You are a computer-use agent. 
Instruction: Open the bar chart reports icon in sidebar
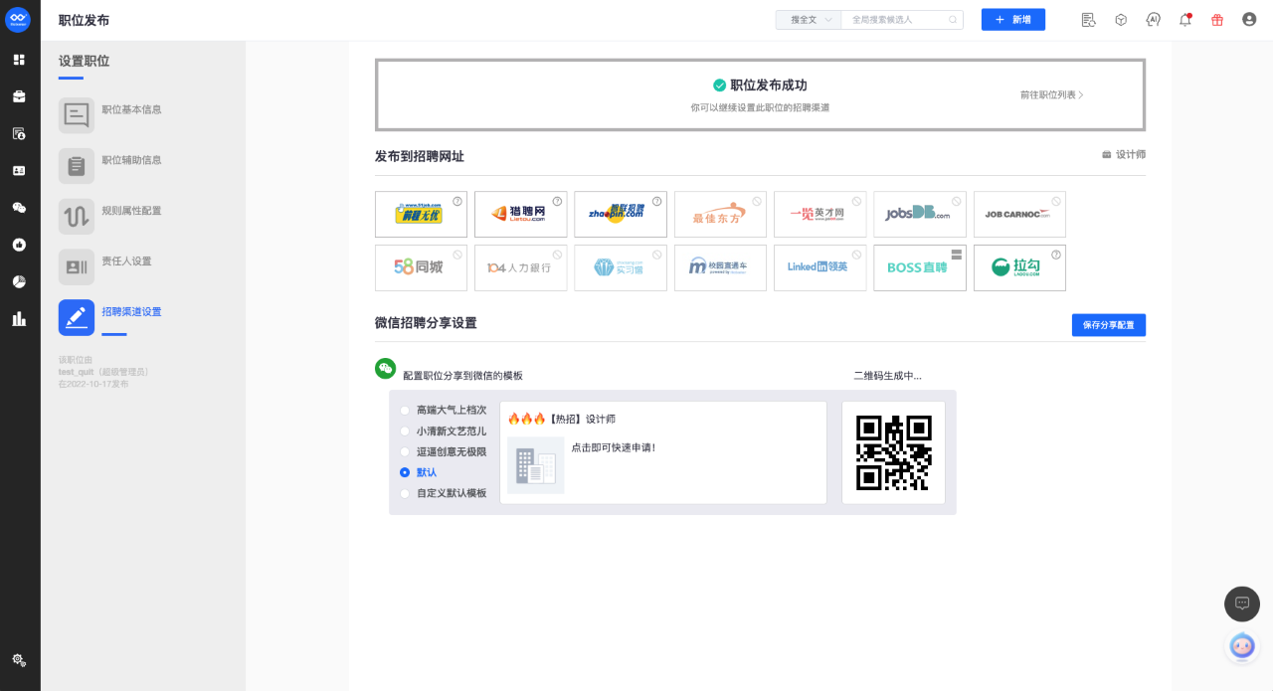coord(19,319)
